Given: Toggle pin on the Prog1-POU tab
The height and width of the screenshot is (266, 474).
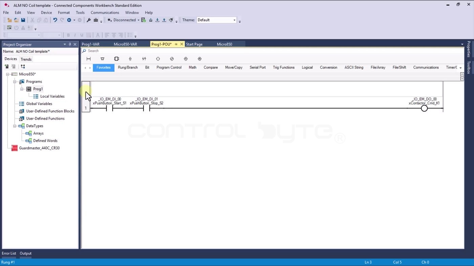Looking at the screenshot, I should coord(176,44).
